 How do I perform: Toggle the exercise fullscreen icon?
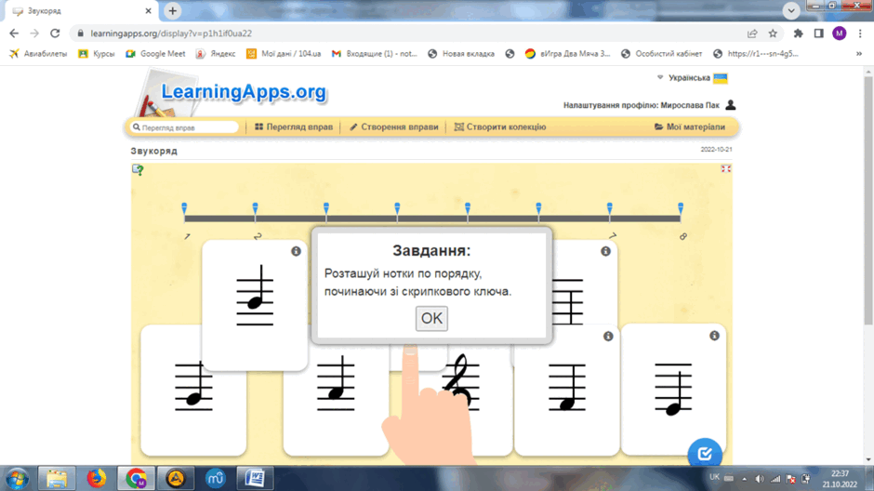(725, 168)
